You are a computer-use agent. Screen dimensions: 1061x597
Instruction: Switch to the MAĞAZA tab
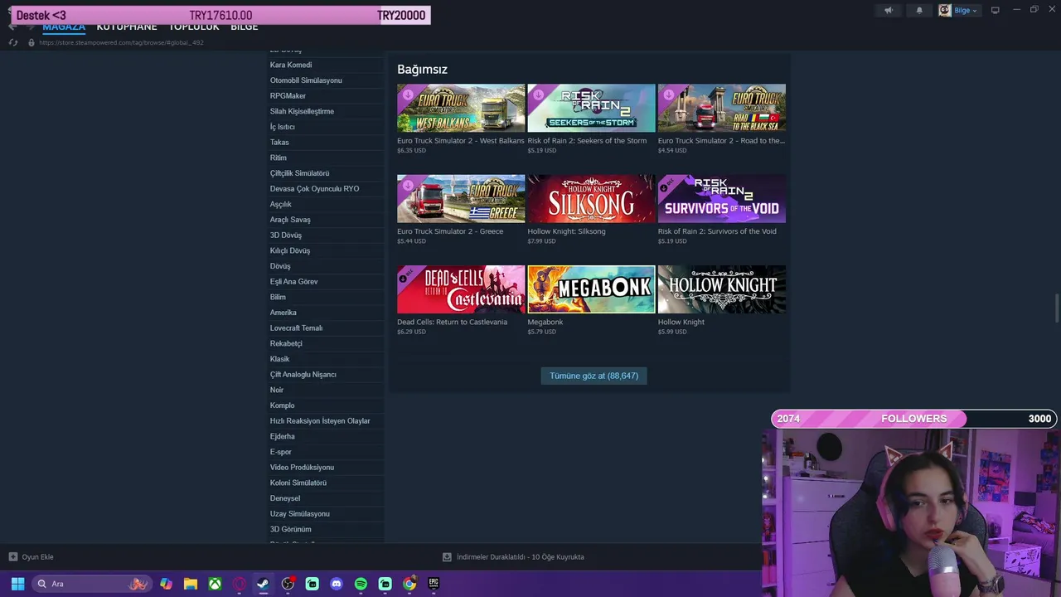tap(64, 27)
